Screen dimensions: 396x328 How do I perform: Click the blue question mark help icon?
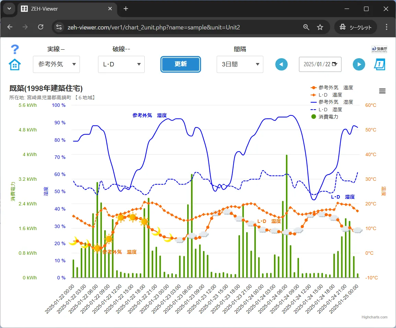tap(15, 49)
